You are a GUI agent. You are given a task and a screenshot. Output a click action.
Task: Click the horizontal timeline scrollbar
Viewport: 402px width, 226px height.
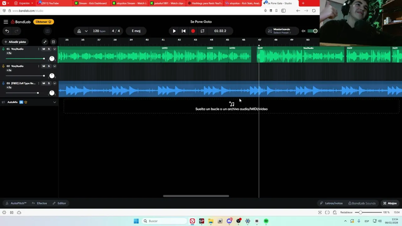[x=196, y=196]
